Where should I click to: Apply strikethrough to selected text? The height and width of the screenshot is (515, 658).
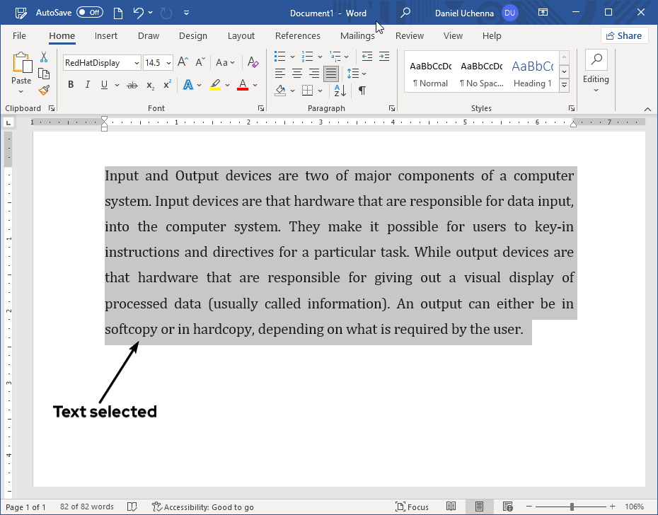(132, 85)
